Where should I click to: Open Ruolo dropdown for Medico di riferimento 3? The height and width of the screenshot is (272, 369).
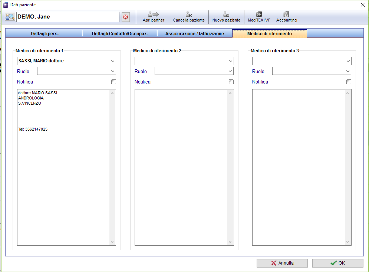pos(348,71)
